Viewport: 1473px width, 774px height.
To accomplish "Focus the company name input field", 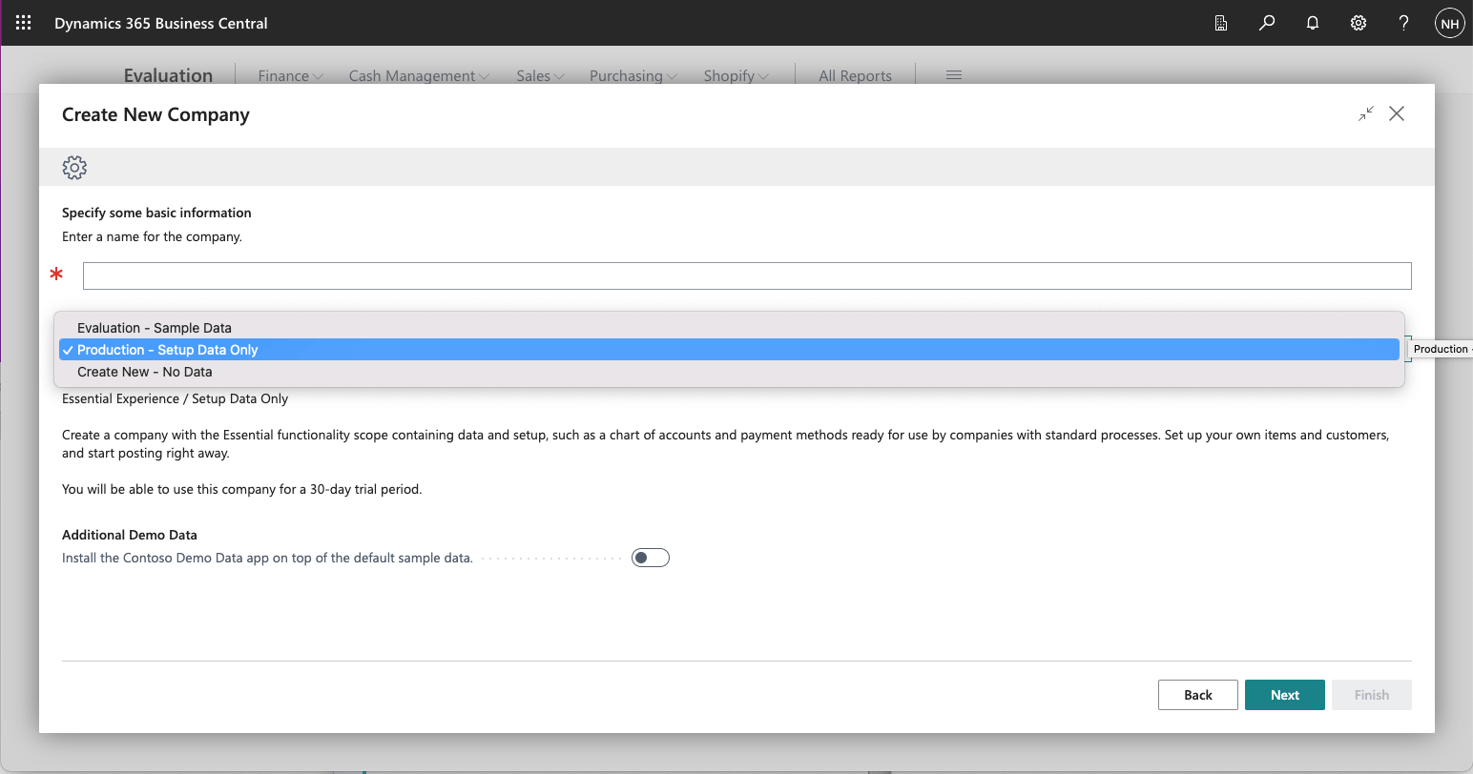I will [747, 275].
